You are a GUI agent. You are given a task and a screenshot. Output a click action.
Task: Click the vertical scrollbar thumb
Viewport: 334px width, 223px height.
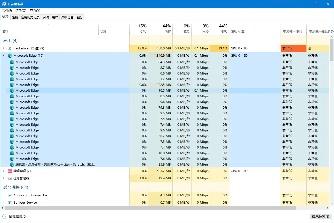332,50
